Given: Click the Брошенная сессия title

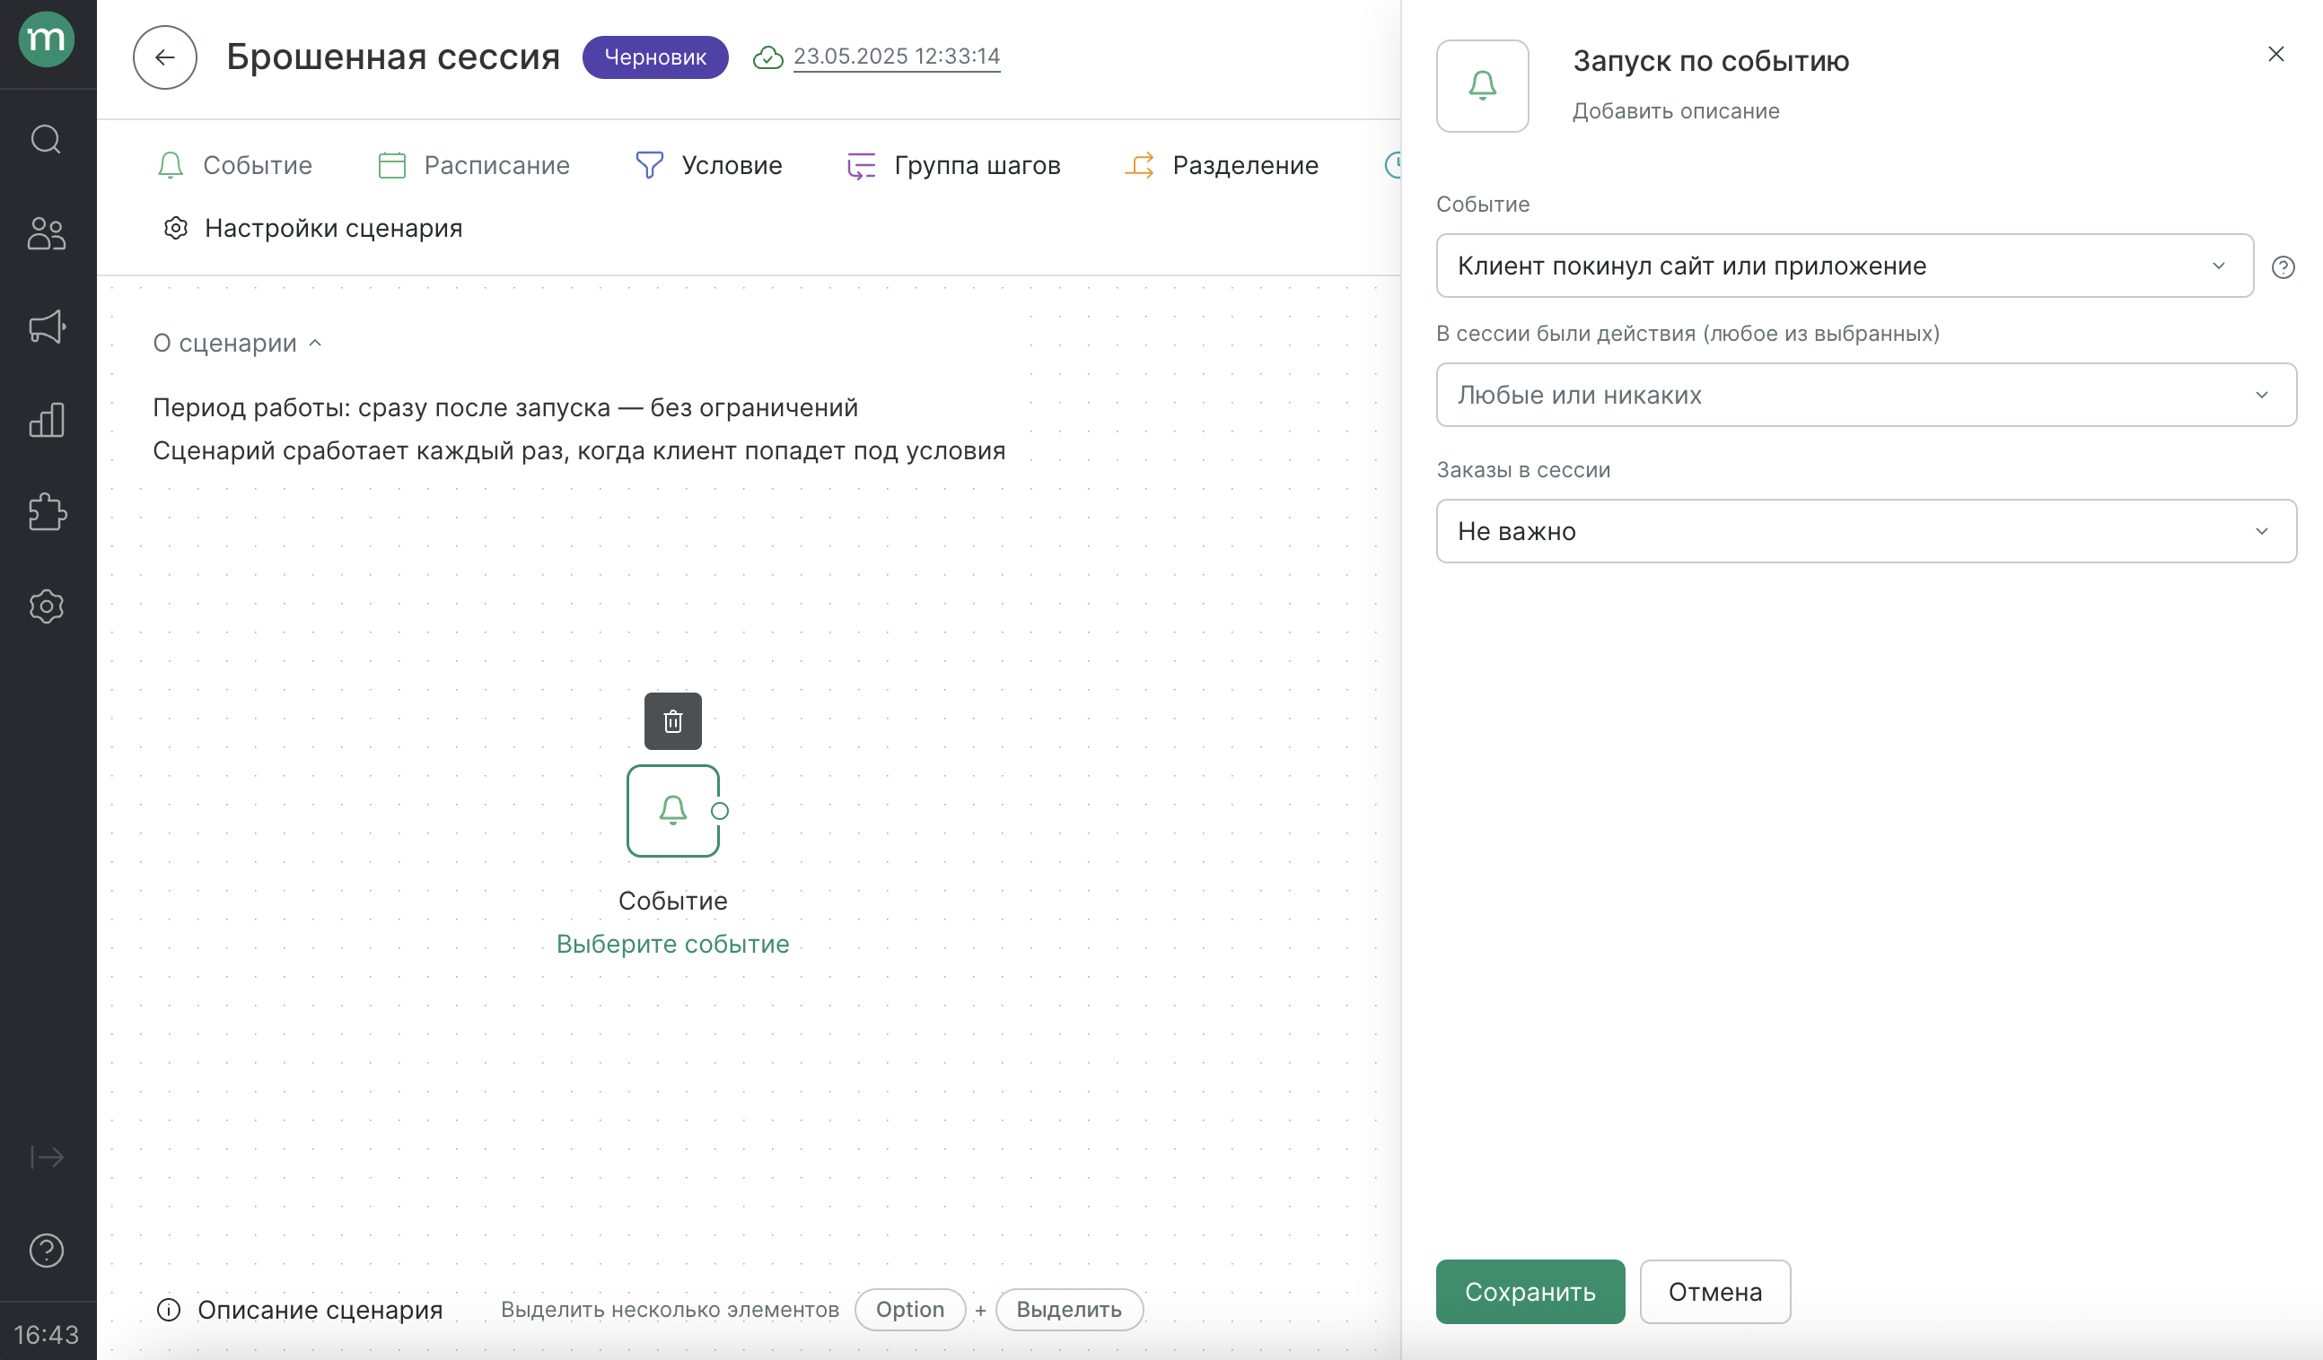Looking at the screenshot, I should point(394,57).
